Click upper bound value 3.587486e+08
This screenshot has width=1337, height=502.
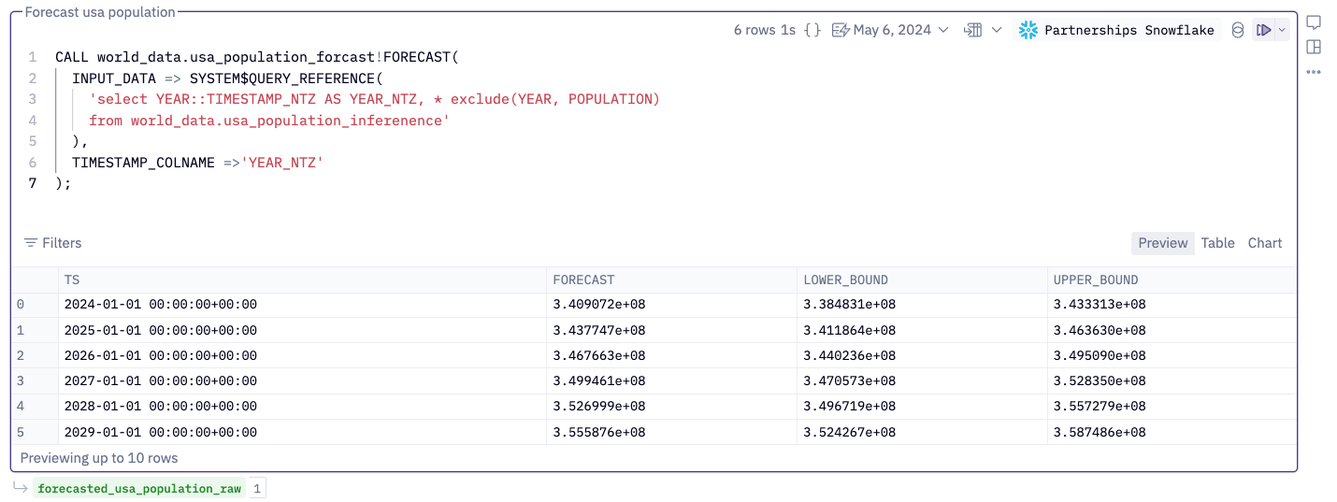tap(1100, 432)
